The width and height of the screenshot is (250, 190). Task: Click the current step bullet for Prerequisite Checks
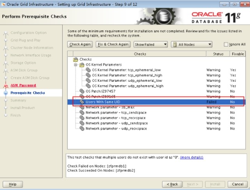[x=6, y=93]
